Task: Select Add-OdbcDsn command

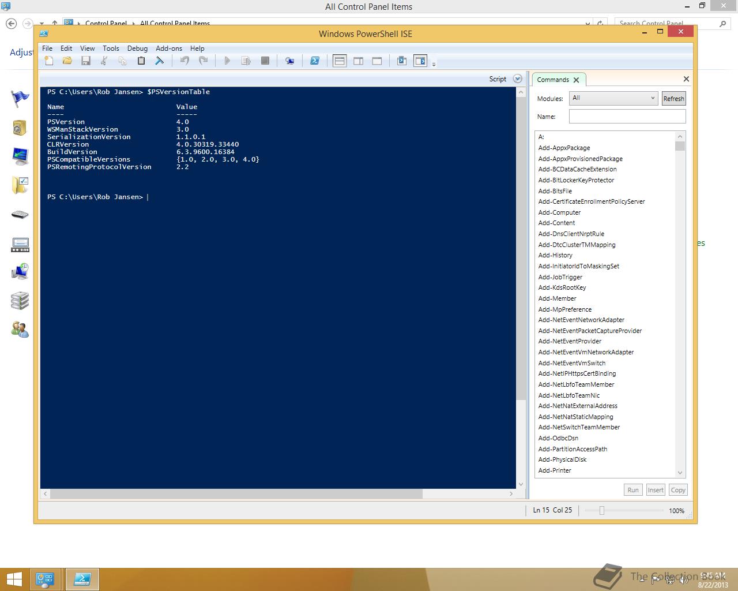Action: coord(558,438)
